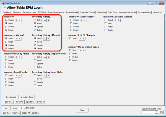The width and height of the screenshot is (166, 117).
Task: Click the A button under Inventory Display Fields
Action: tap(16, 57)
